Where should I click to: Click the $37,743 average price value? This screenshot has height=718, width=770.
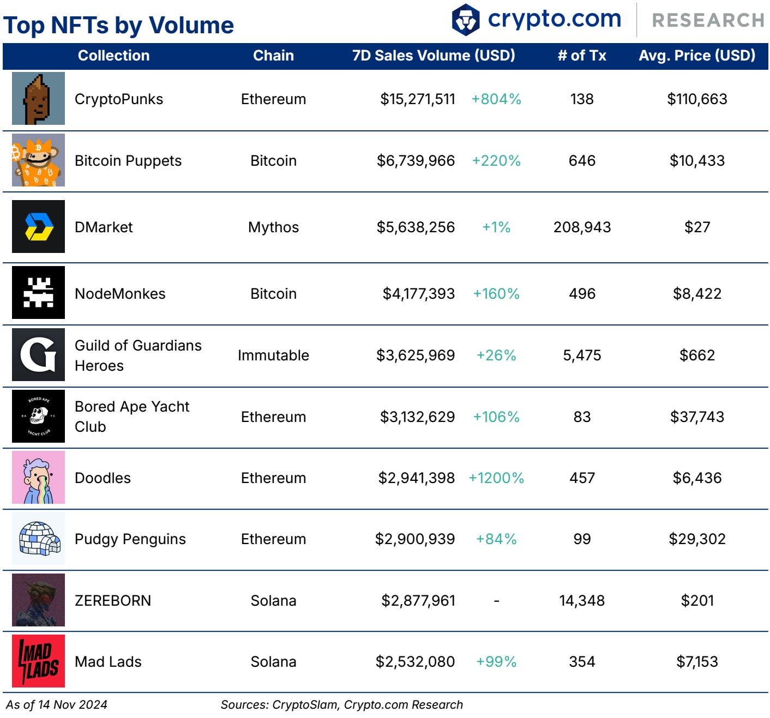pos(697,417)
